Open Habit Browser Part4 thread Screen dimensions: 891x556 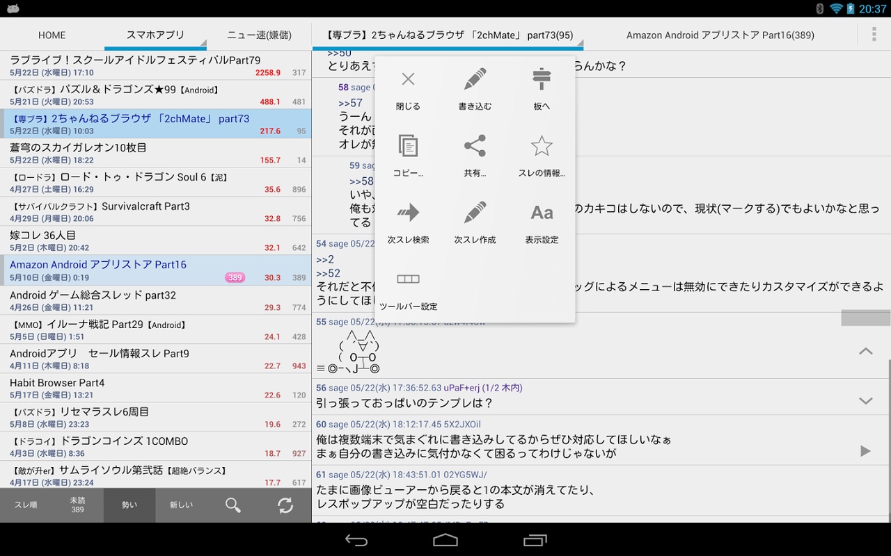[x=156, y=388]
